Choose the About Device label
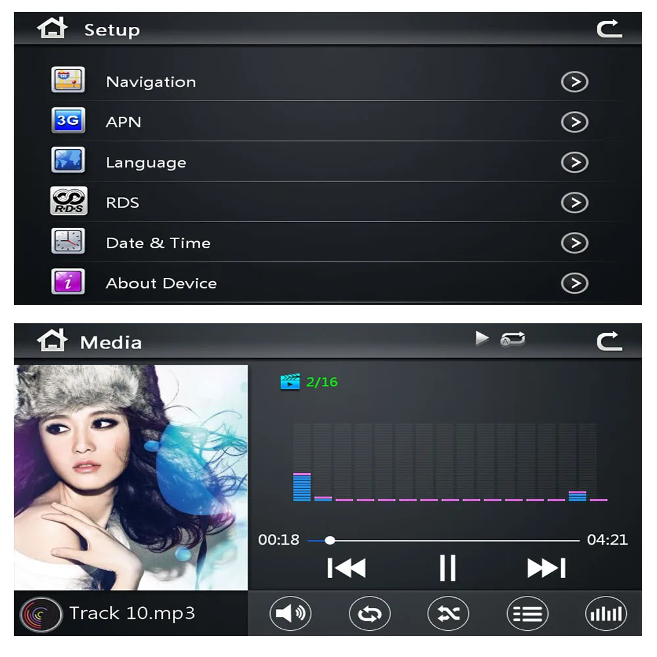This screenshot has height=657, width=657. click(x=162, y=283)
